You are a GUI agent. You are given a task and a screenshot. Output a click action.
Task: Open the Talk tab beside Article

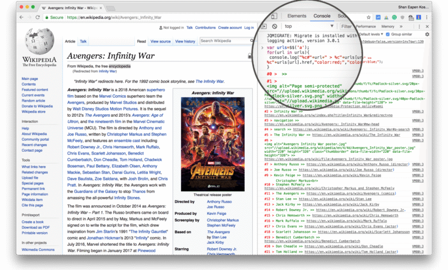[83, 41]
